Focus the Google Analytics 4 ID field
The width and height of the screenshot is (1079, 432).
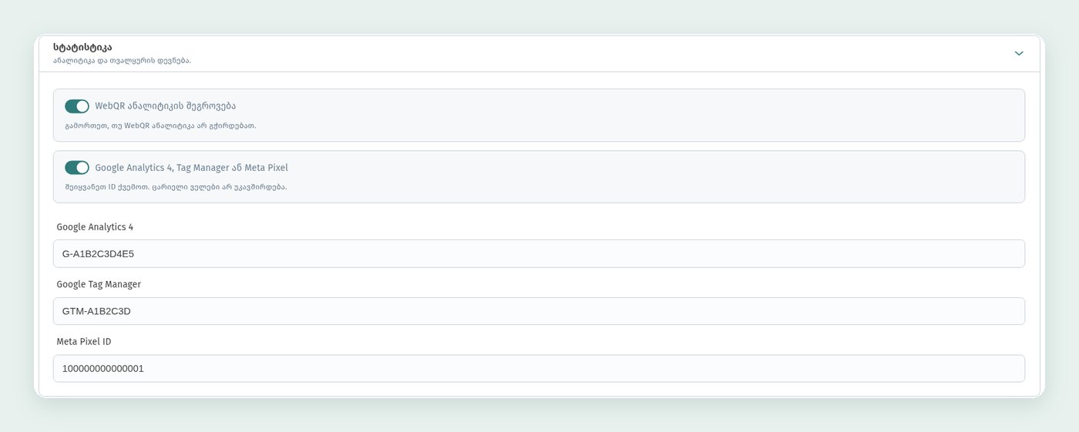point(539,253)
